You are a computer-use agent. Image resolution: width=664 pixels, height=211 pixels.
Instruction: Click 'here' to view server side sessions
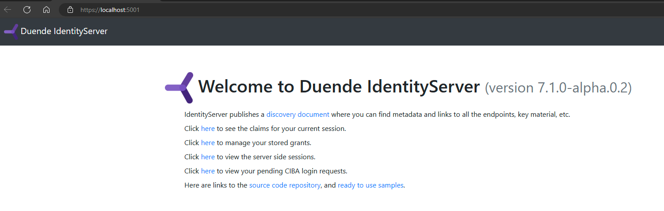coord(208,157)
